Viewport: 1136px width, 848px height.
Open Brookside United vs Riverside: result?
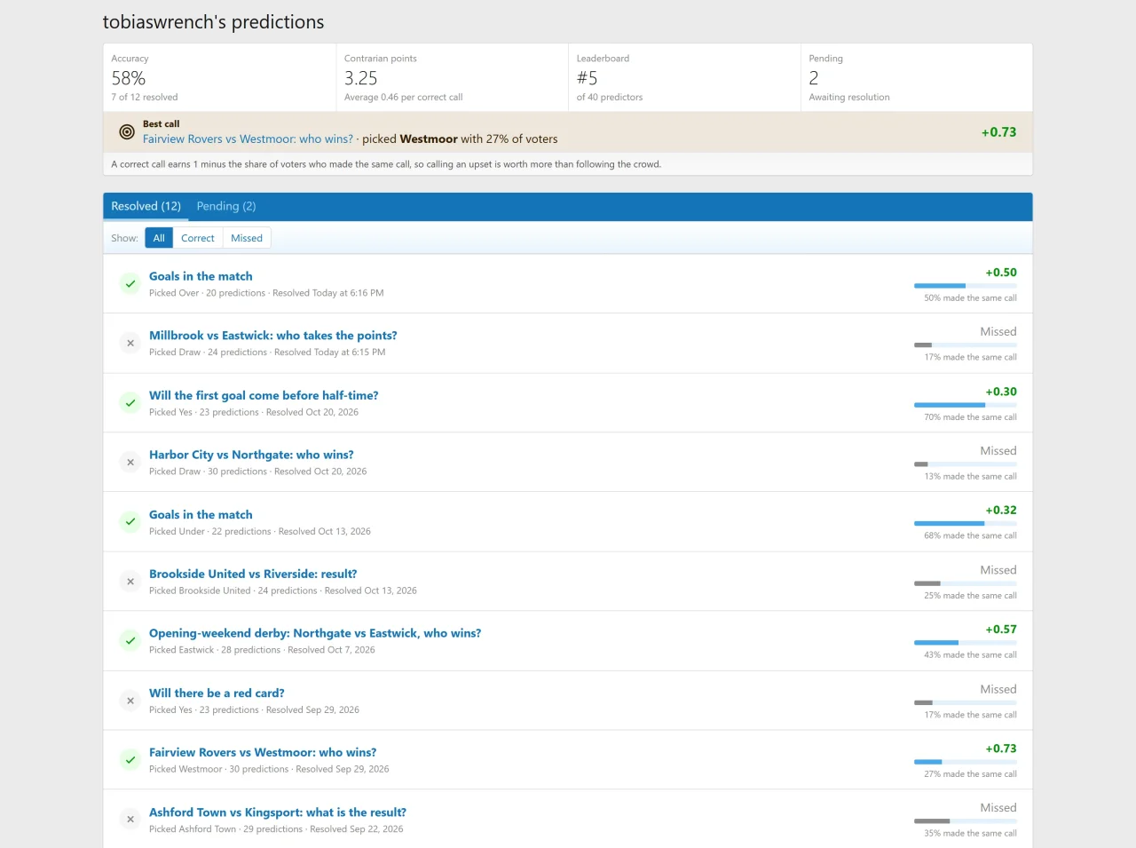[253, 574]
